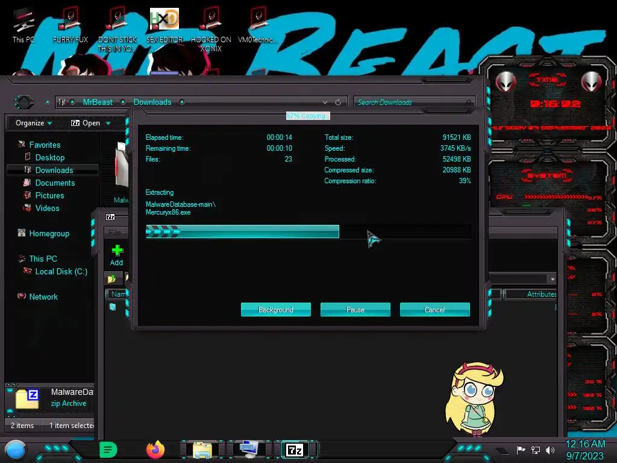Click the Time widget digital clock display
Viewport: 617px width, 463px height.
(555, 104)
